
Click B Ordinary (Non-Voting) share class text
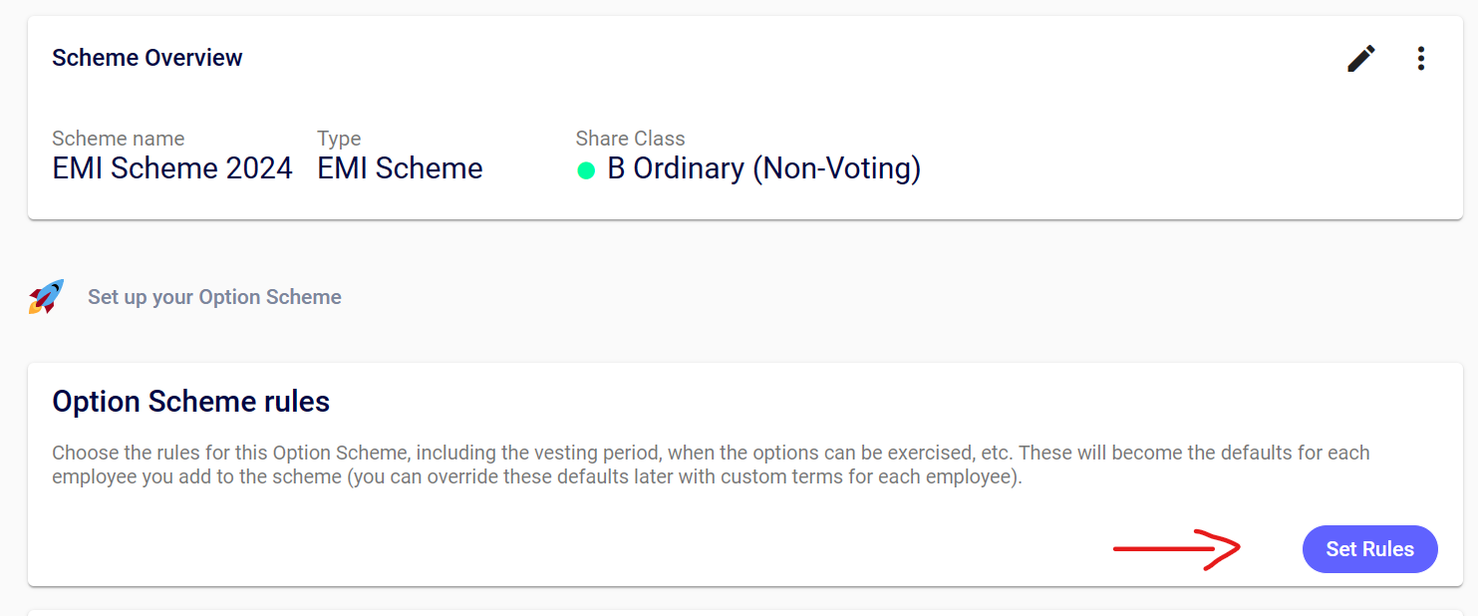pyautogui.click(x=763, y=168)
